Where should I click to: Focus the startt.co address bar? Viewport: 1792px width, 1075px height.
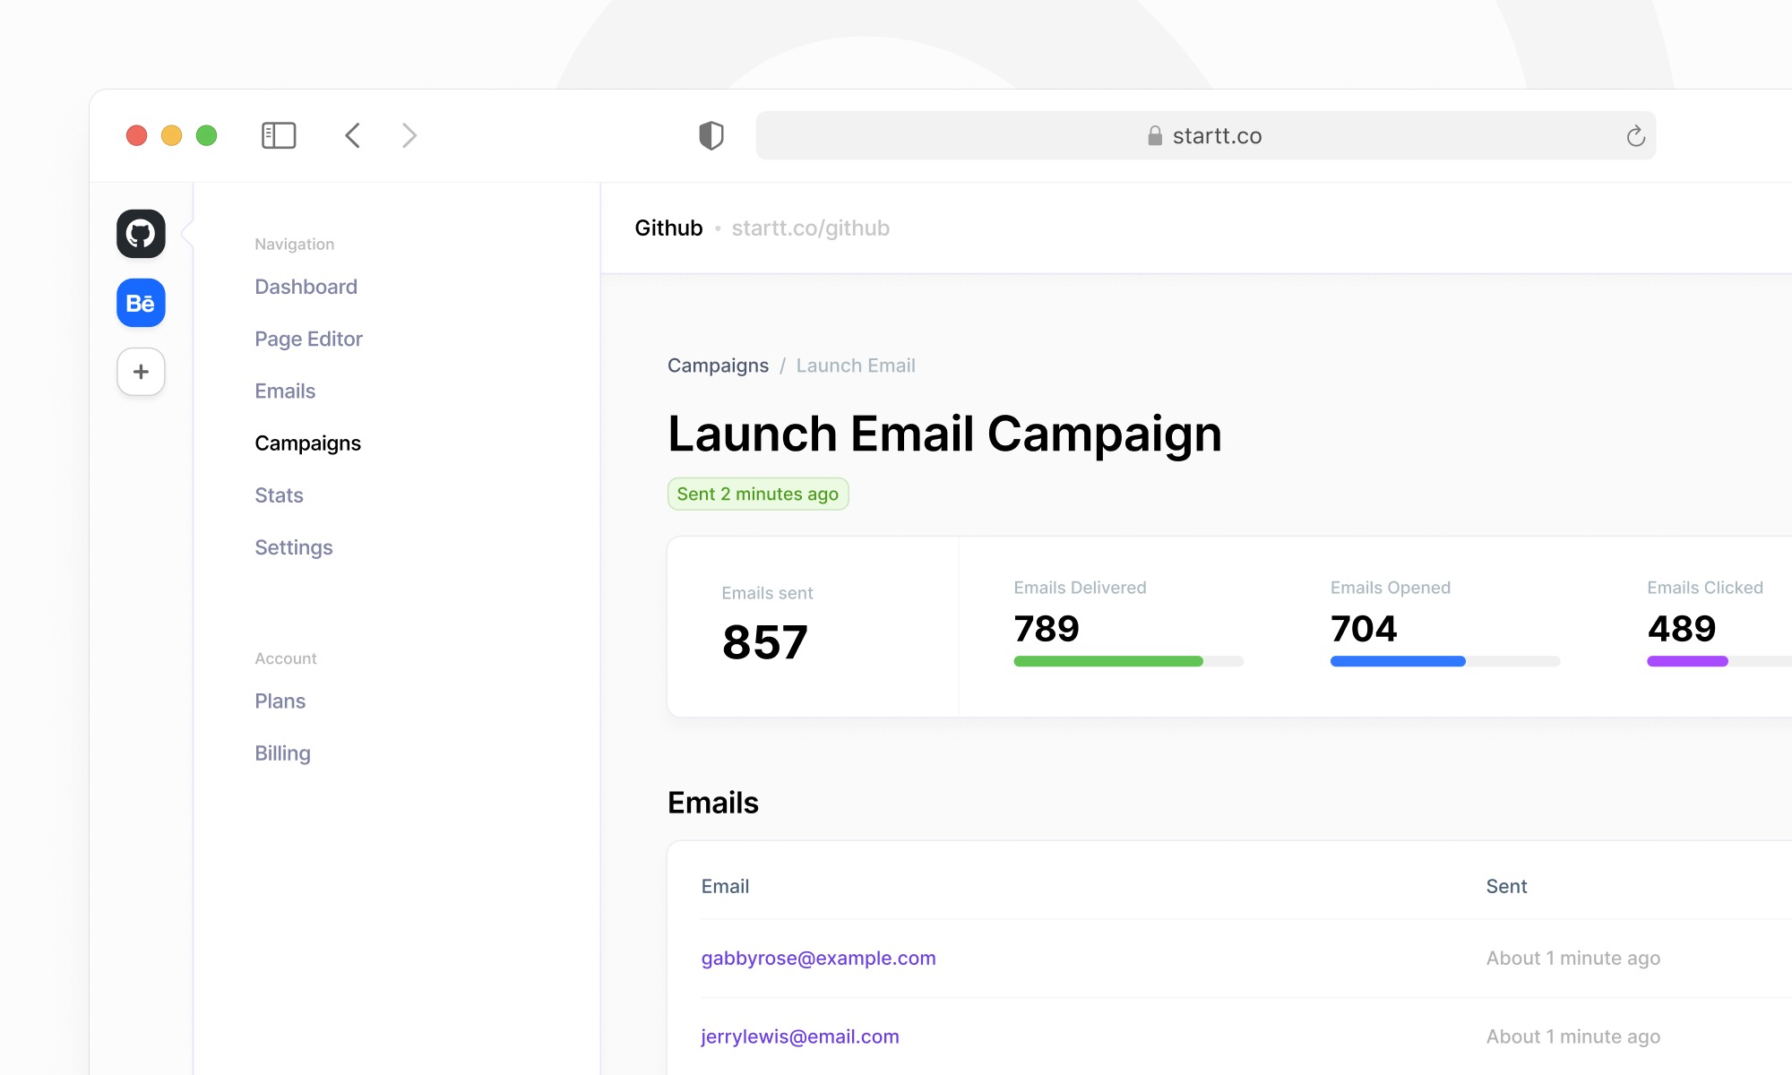[1206, 135]
